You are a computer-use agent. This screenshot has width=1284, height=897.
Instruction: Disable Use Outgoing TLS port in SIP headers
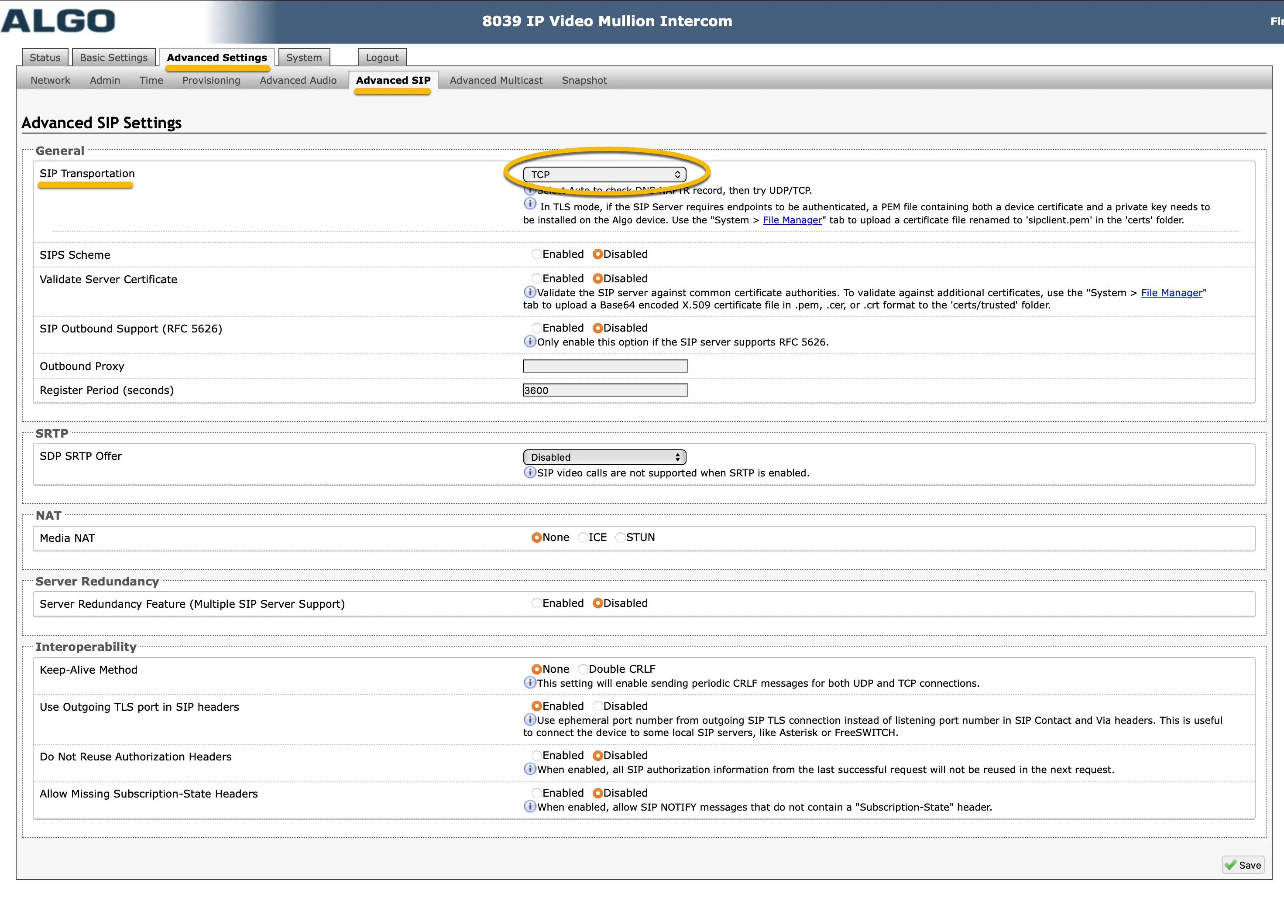(597, 706)
